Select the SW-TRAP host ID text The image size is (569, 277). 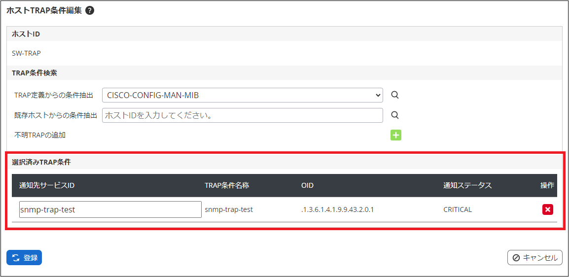(x=26, y=53)
